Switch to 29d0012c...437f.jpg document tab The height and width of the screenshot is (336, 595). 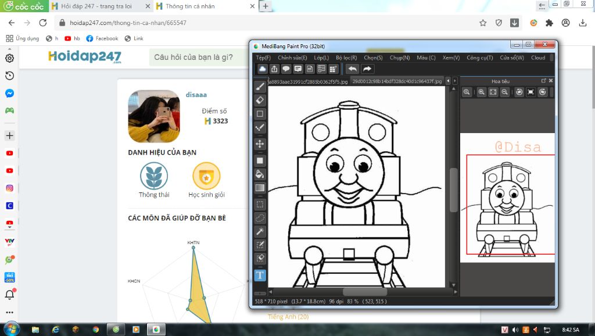[x=397, y=81]
